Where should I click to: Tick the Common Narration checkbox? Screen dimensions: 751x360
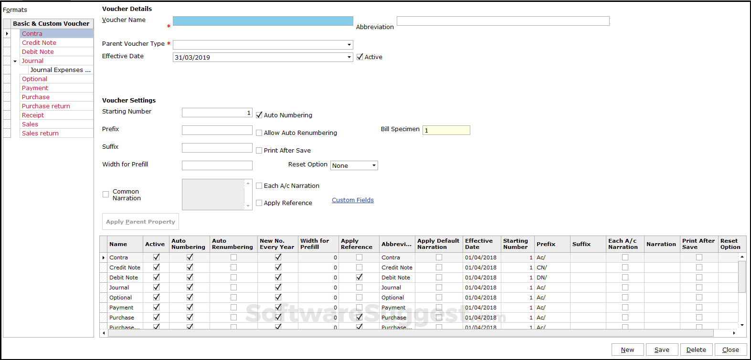tap(106, 194)
